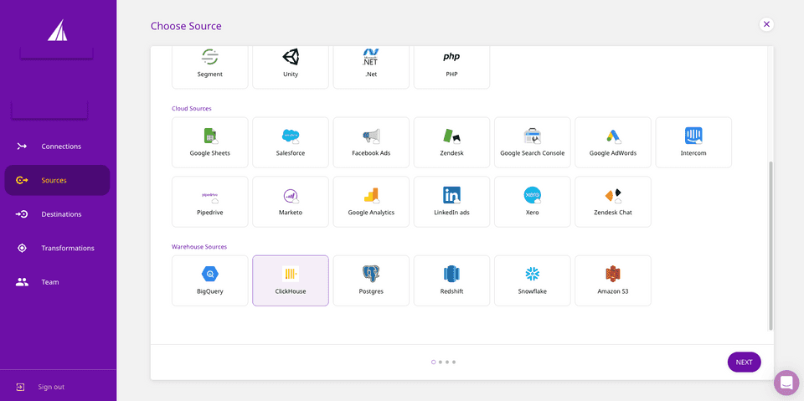The image size is (804, 401).
Task: Close the Choose Source dialog
Action: (766, 24)
